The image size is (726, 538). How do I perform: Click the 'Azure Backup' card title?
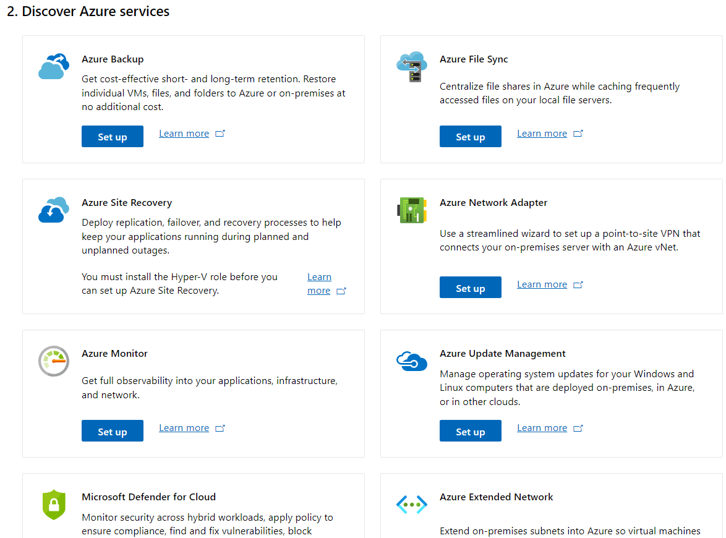click(x=113, y=59)
